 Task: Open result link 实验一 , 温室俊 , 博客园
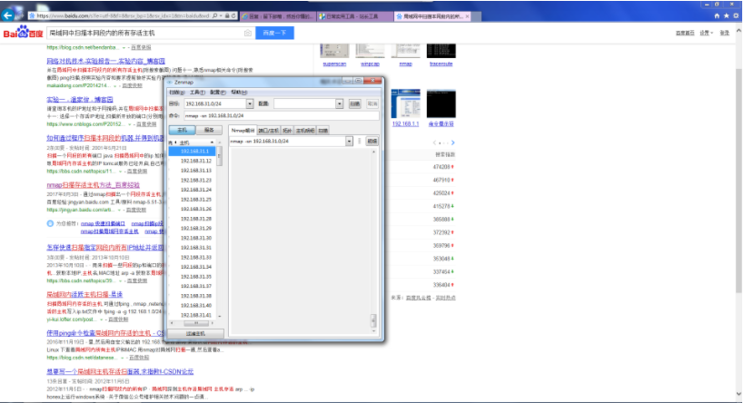tap(80, 100)
